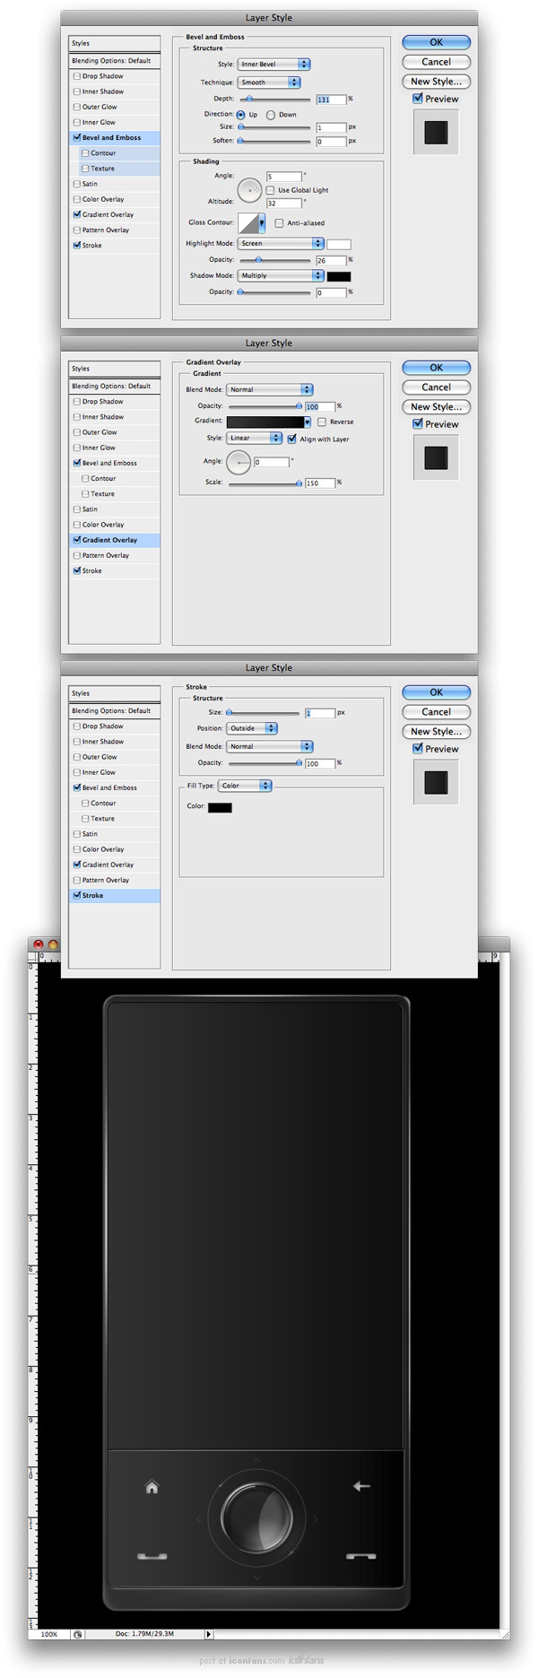Select Blending Options: Default in the Gradient Overlay dialog
Screen dimensions: 538x1678
click(115, 386)
